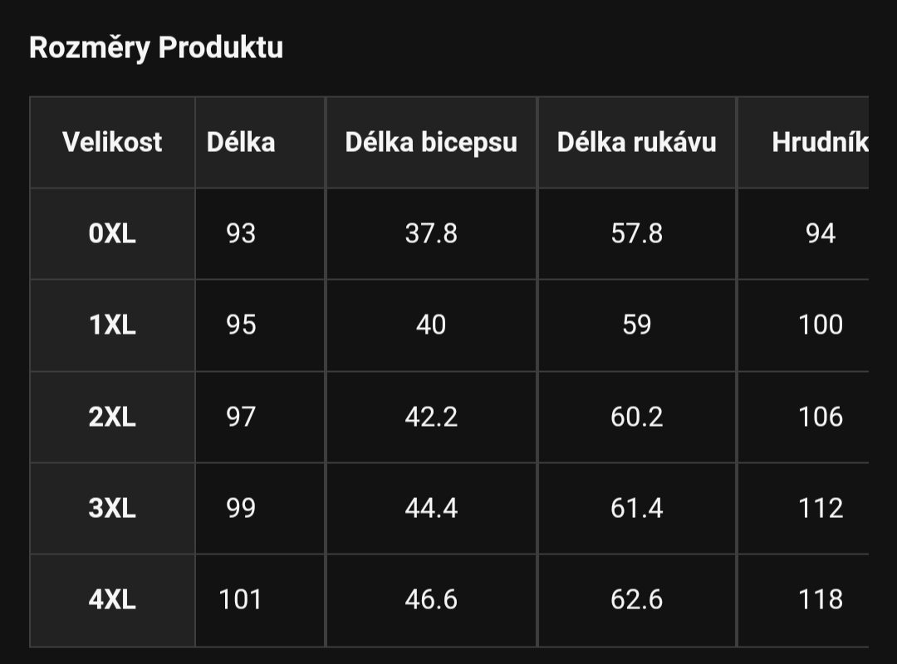
Task: Select the 37.8 biceps cell
Action: pos(431,233)
